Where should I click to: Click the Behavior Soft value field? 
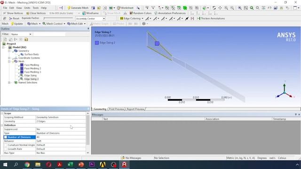[61, 141]
